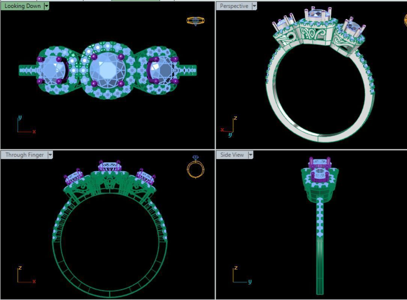
Task: Select the Side View viewport title
Action: tap(232, 155)
